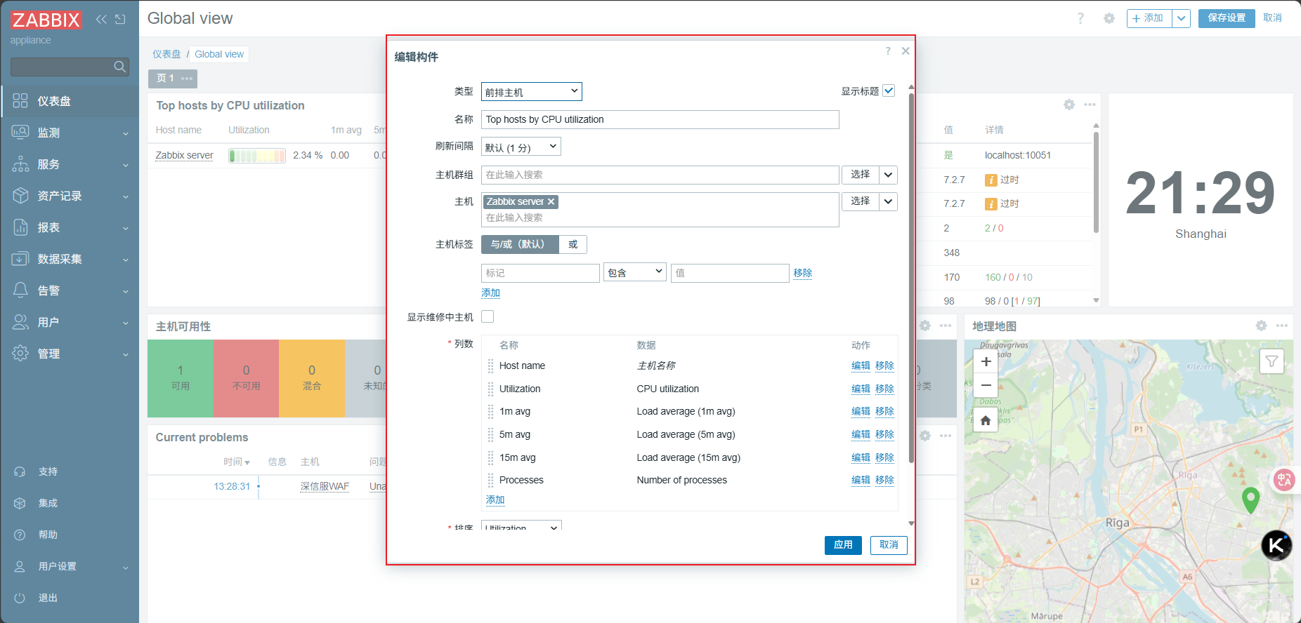Open the refresh interval dropdown
1301x623 pixels.
click(521, 147)
